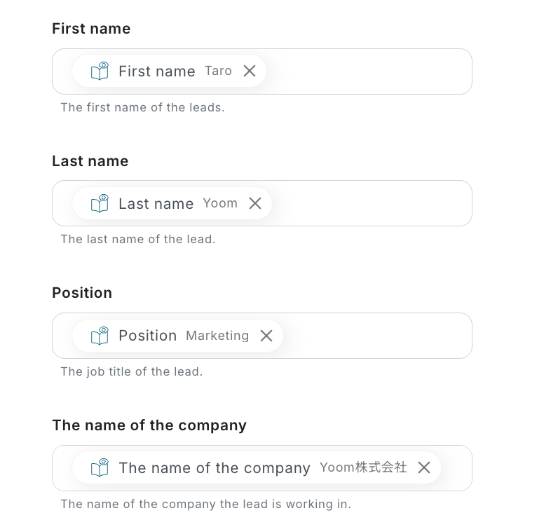Click 'The first name of the leads.' hint

pos(142,107)
